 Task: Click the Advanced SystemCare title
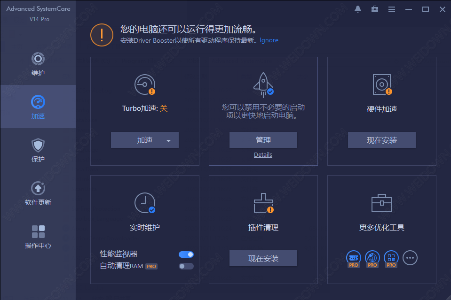[38, 9]
